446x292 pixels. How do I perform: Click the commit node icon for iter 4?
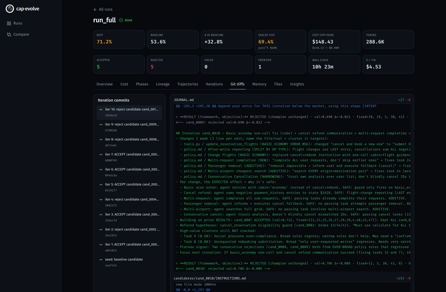click(101, 200)
